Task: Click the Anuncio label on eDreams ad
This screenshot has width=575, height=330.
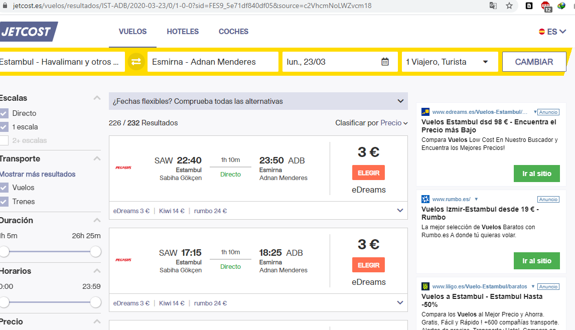Action: point(548,112)
